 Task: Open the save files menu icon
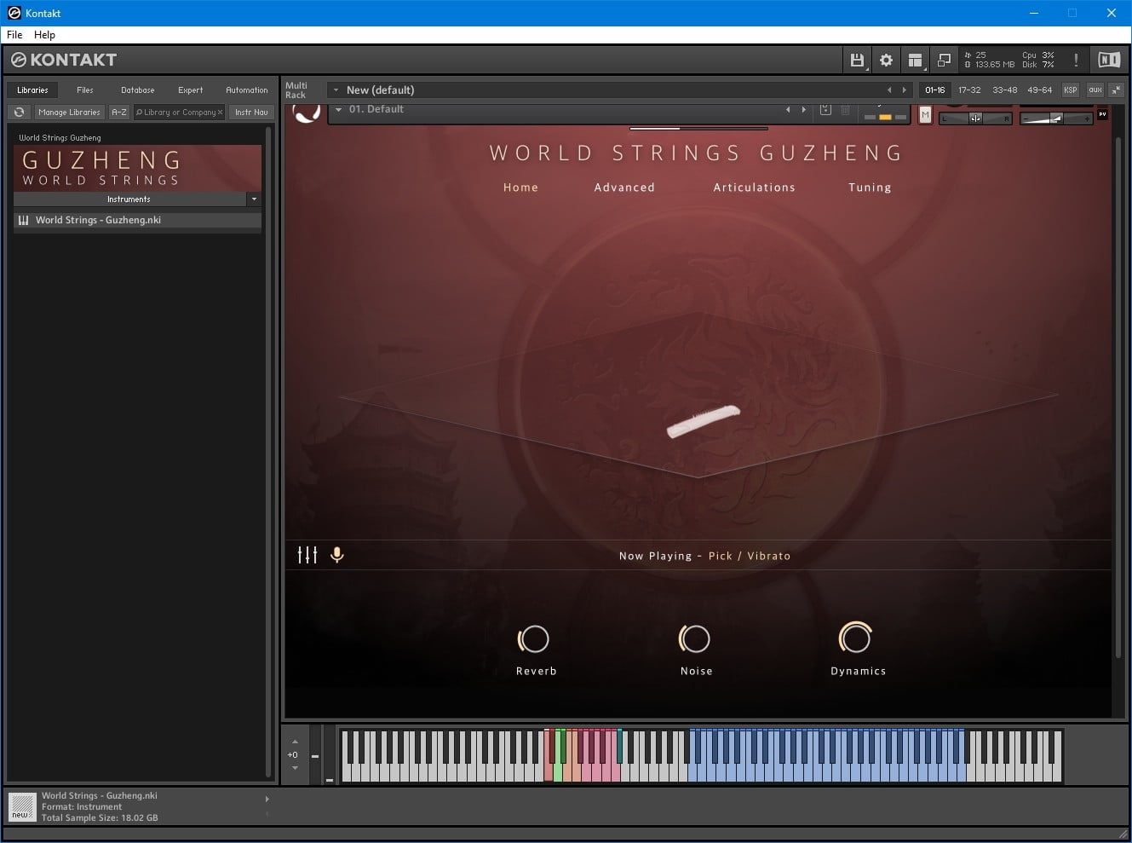click(857, 60)
